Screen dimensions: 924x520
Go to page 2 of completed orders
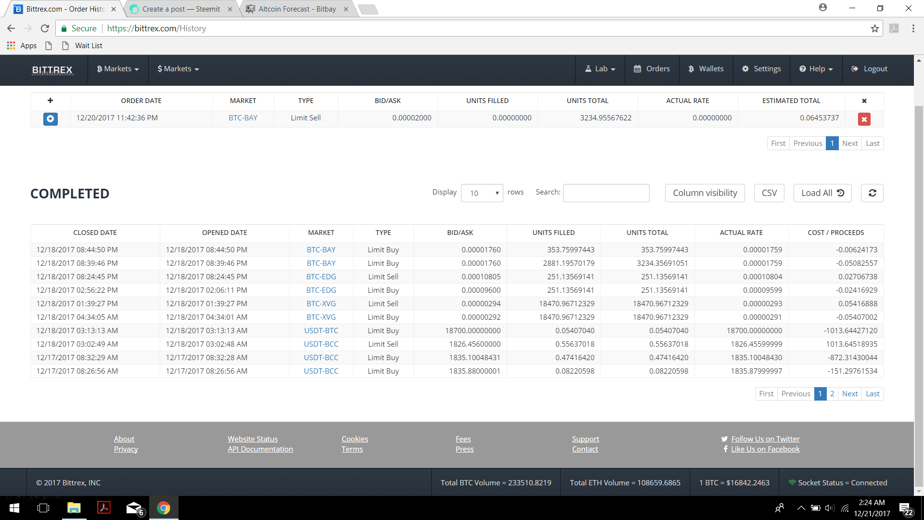[832, 394]
